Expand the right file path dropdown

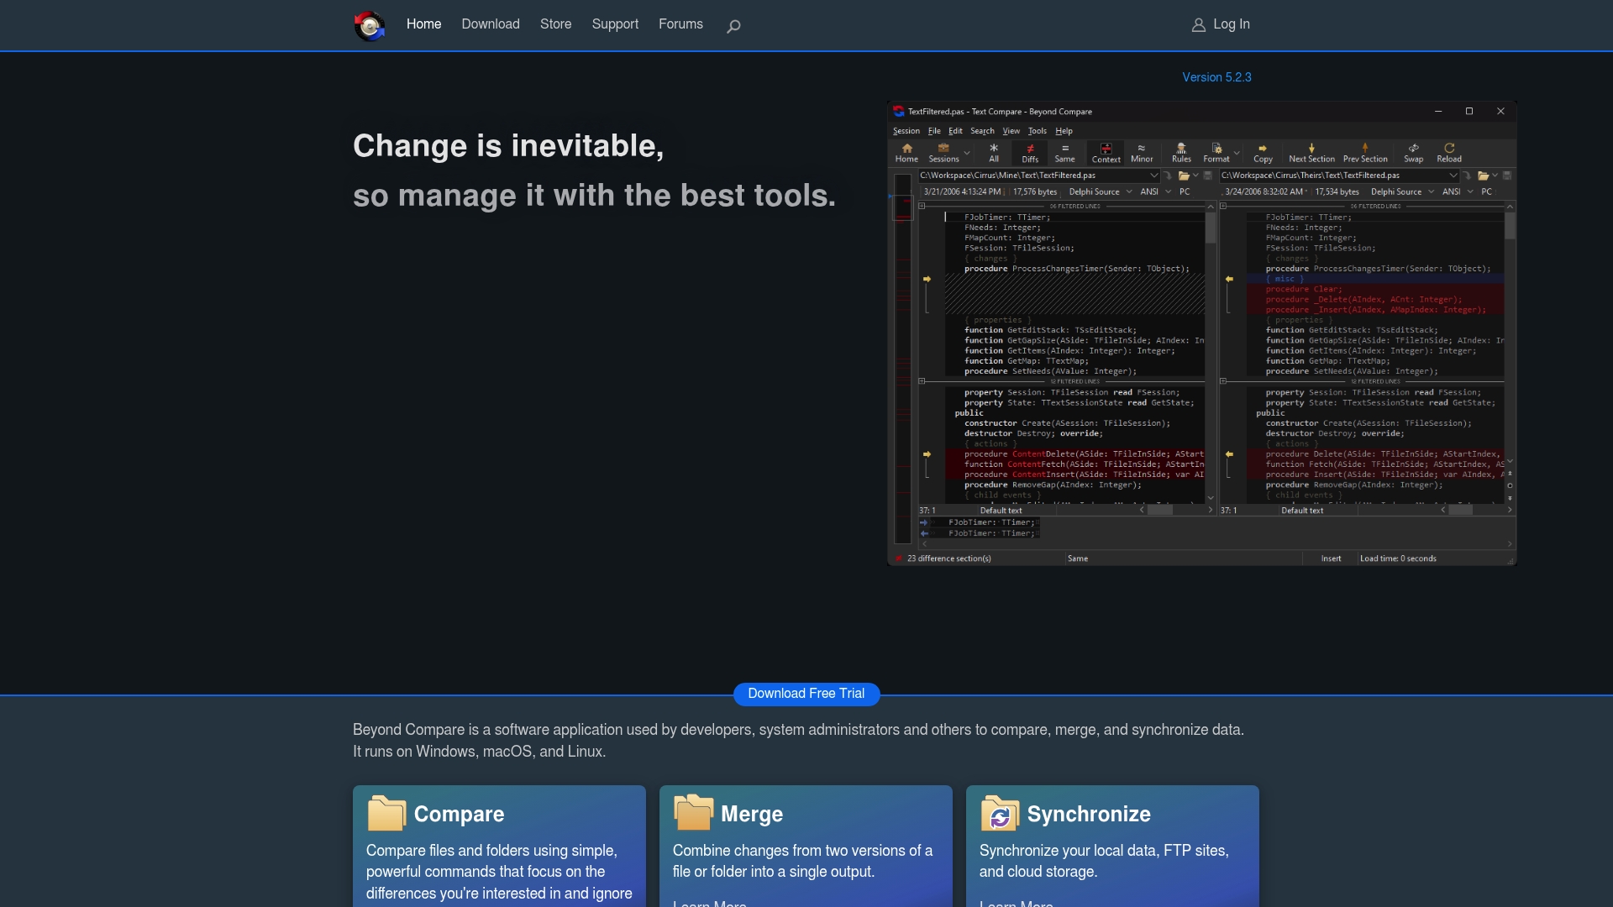[1453, 176]
